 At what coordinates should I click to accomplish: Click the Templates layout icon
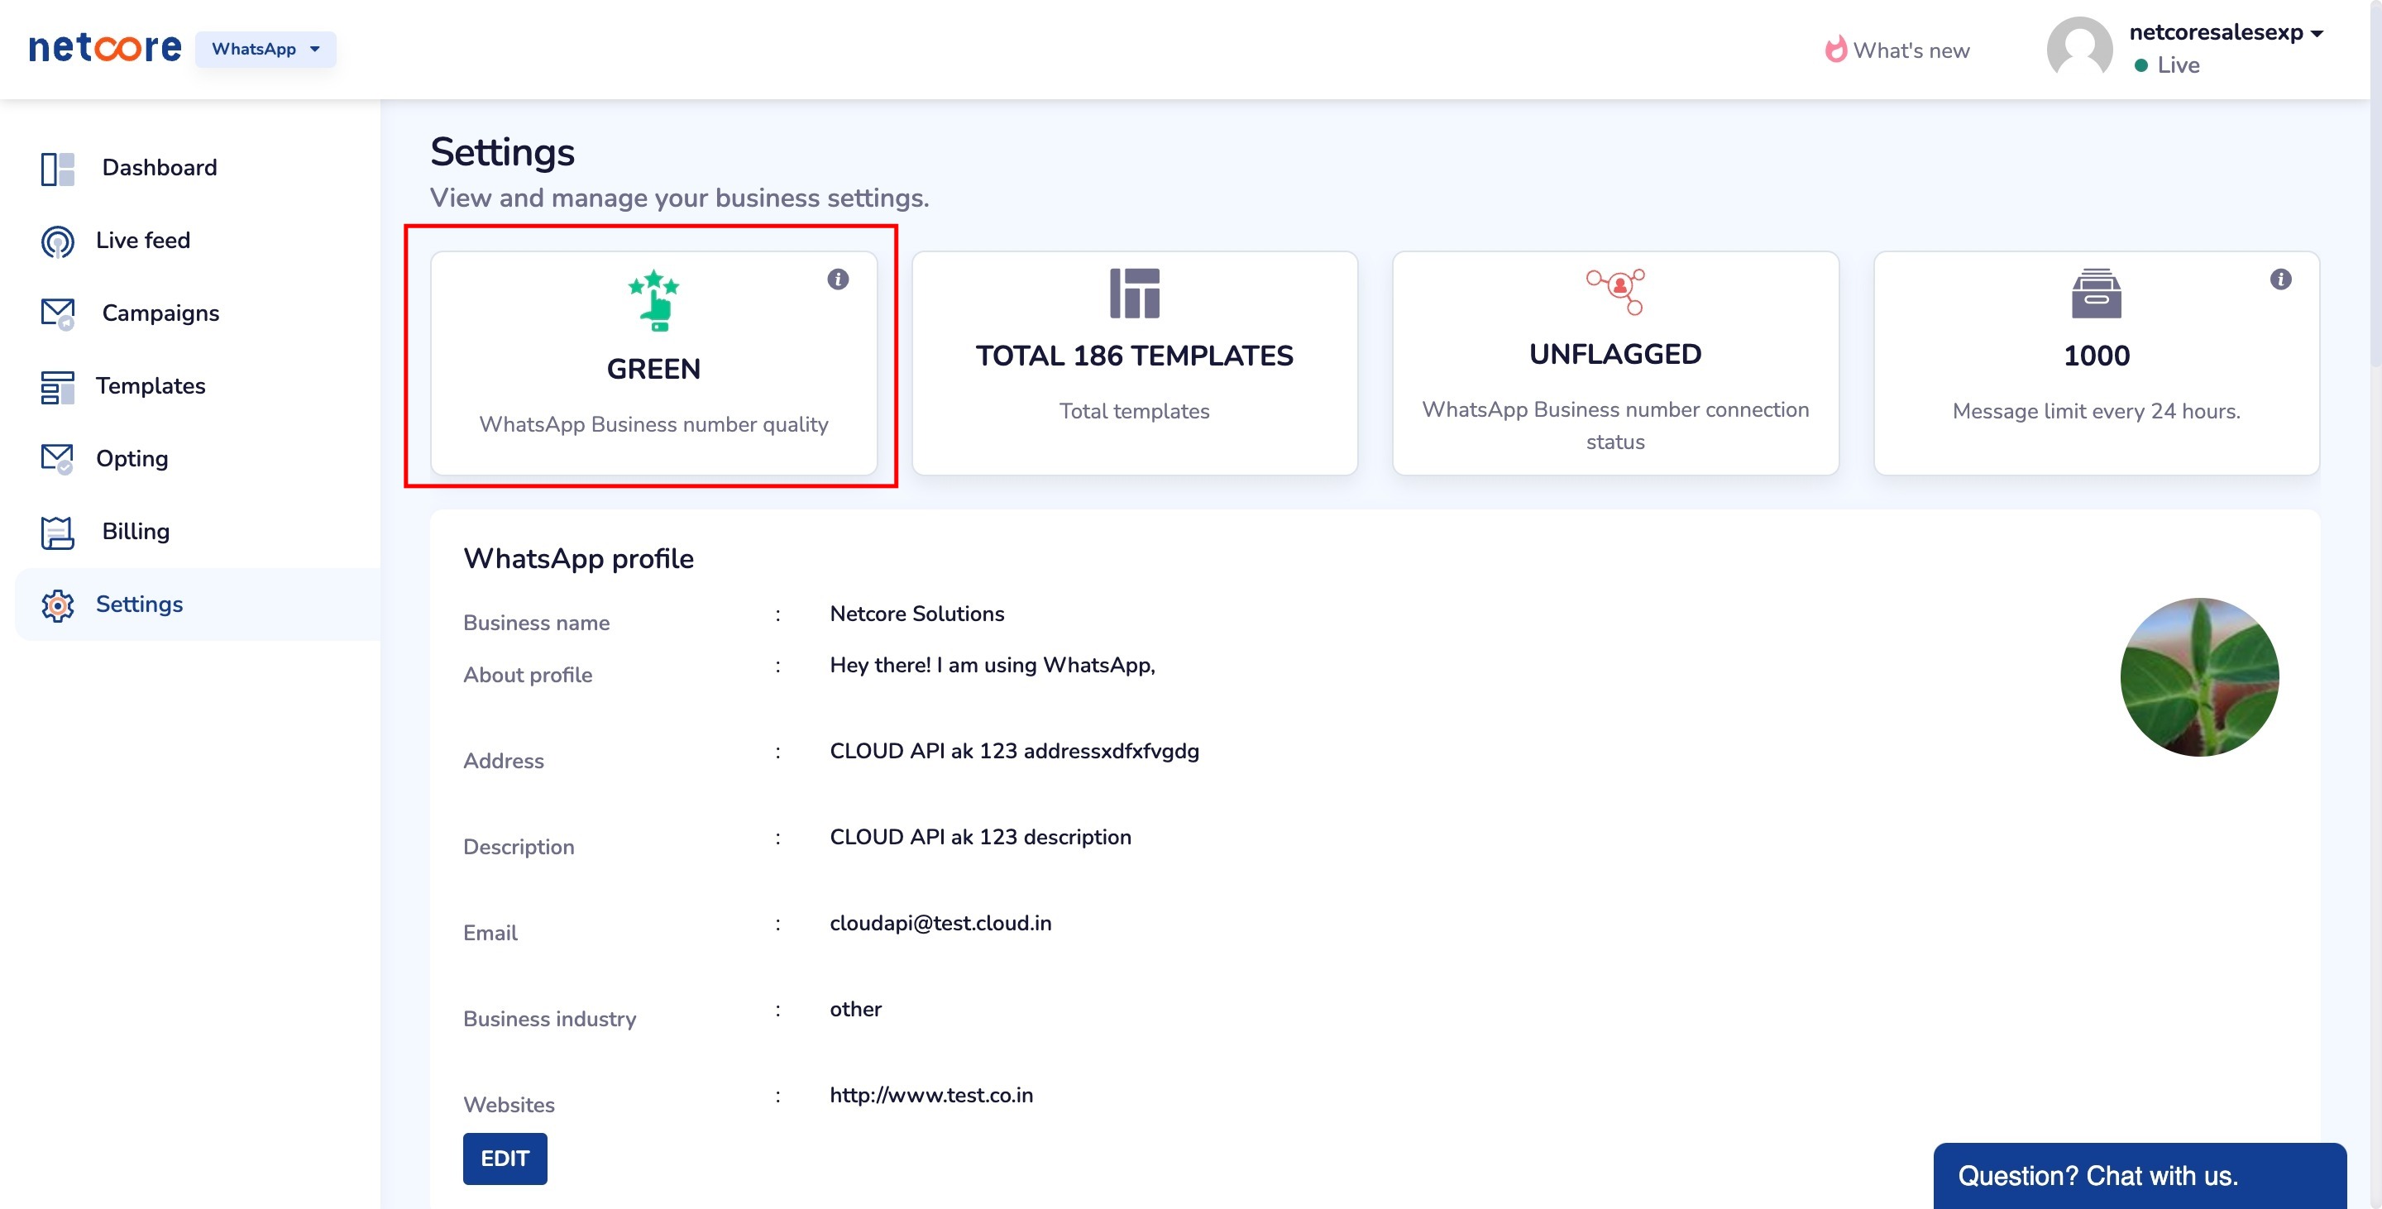click(57, 387)
